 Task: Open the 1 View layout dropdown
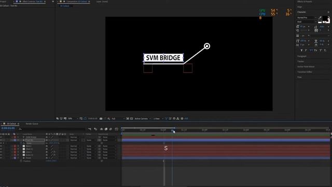click(158, 118)
